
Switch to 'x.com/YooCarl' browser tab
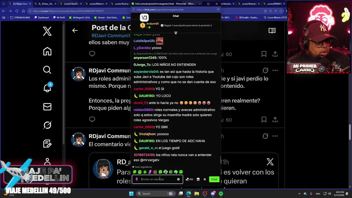point(120,4)
